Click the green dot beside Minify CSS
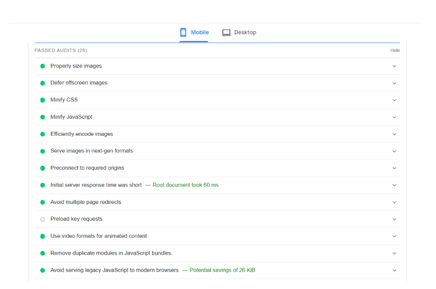Viewport: 436px width, 289px height. (43, 100)
